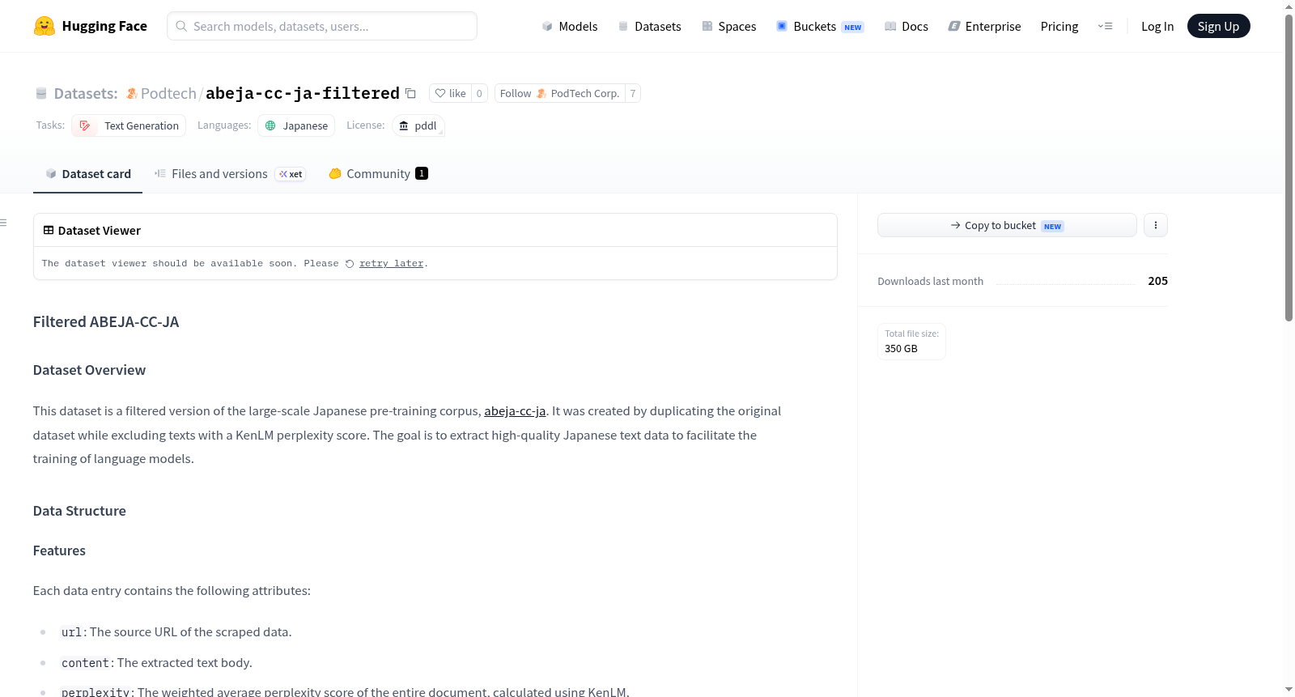Viewport: 1295px width, 697px height.
Task: Click the like count 0
Action: point(479,93)
